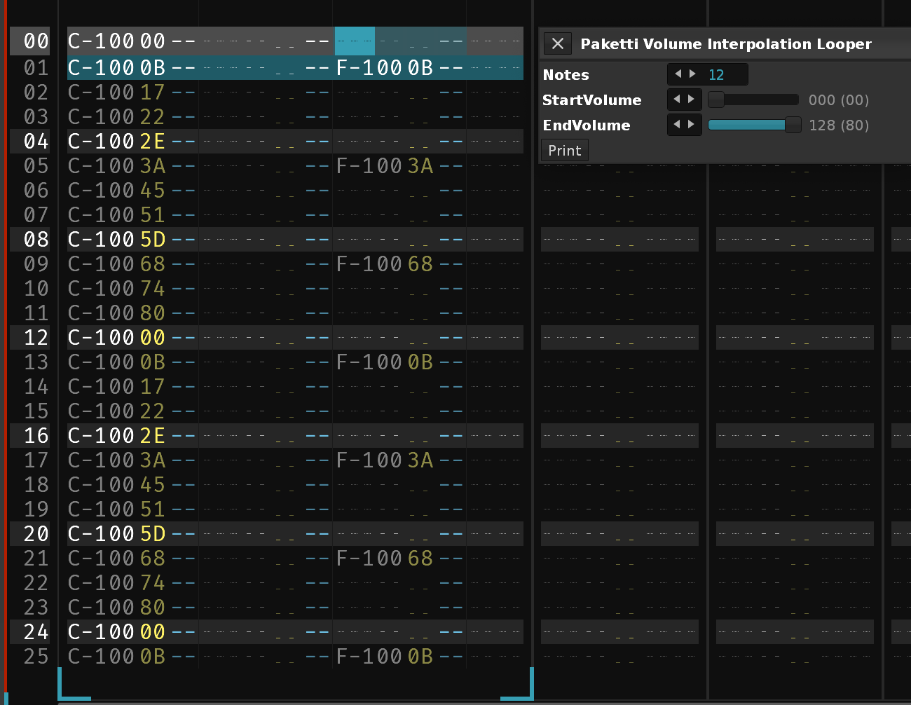
Task: Close the Paketti Volume Interpolation Looper dialog
Action: (558, 44)
